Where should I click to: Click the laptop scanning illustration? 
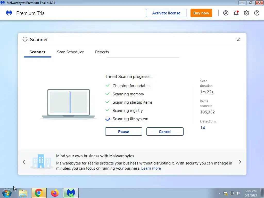pyautogui.click(x=69, y=104)
